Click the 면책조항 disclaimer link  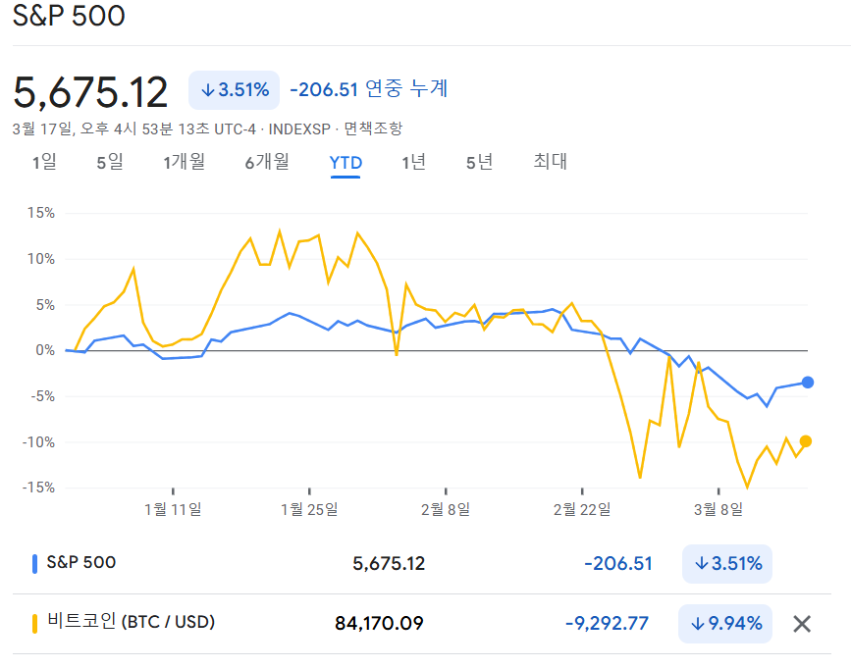(373, 129)
